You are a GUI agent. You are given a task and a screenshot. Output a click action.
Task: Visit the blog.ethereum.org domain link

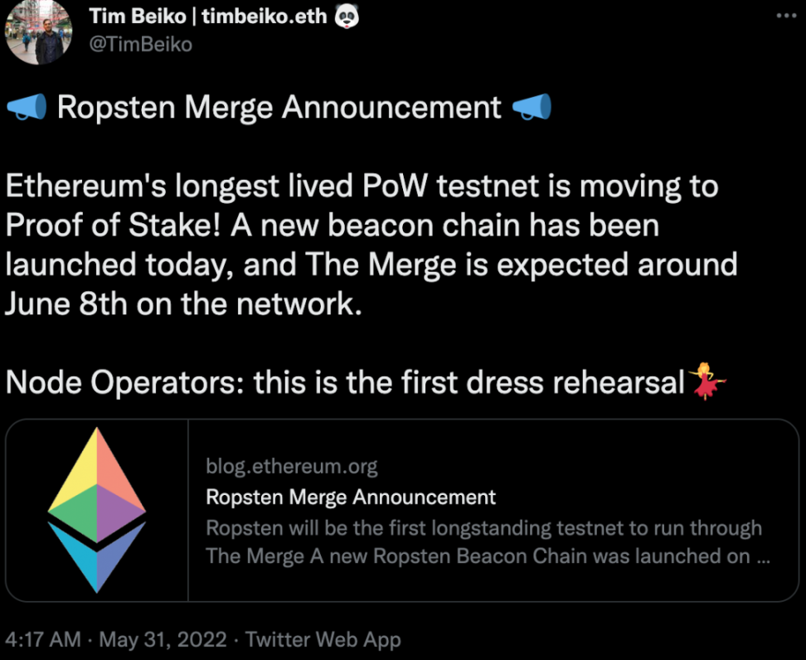click(291, 466)
